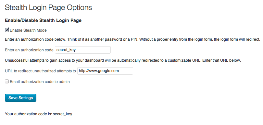Focus the redirect URL field showing google.com
The image size is (263, 125).
pos(105,71)
